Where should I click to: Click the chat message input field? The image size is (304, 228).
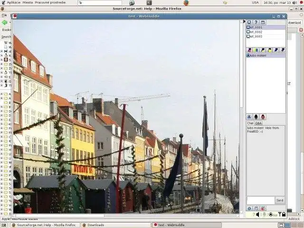pyautogui.click(x=260, y=200)
